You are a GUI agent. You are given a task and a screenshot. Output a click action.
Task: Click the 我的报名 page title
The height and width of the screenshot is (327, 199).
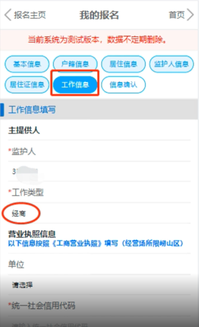(x=99, y=15)
